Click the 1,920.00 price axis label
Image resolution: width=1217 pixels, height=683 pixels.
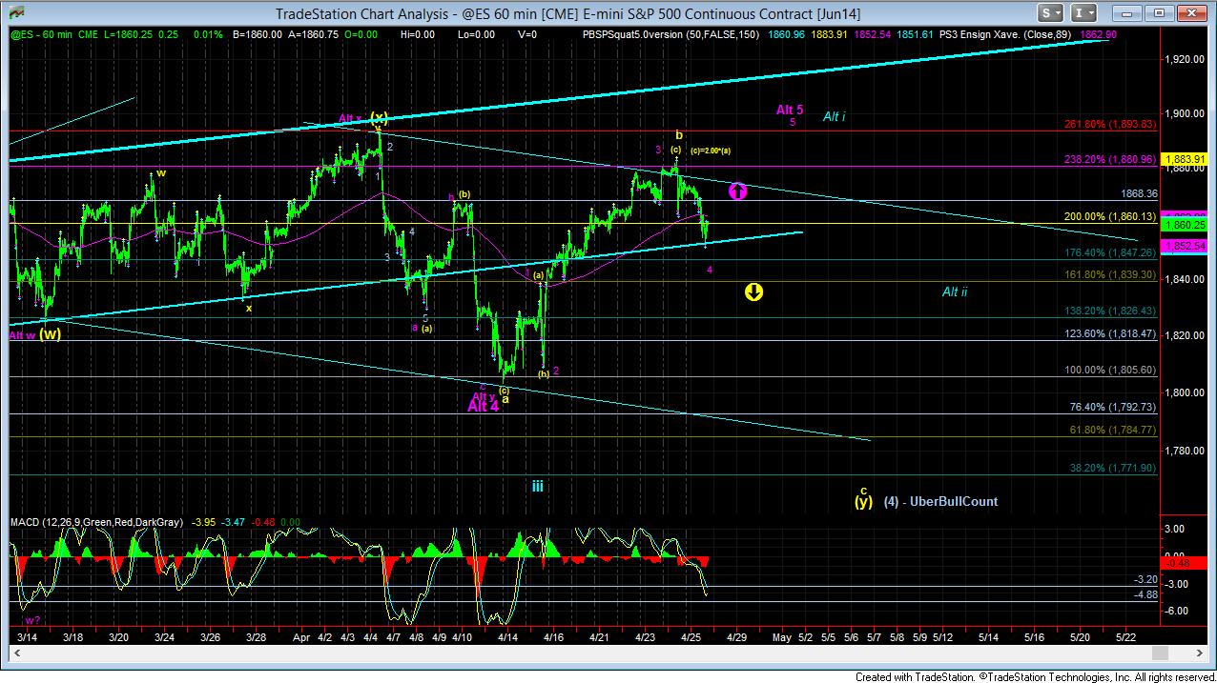tap(1183, 58)
